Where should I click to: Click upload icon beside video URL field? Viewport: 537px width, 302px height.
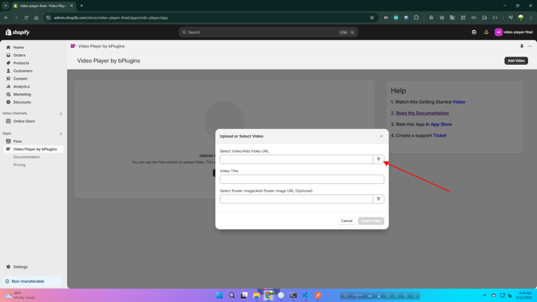coord(378,159)
